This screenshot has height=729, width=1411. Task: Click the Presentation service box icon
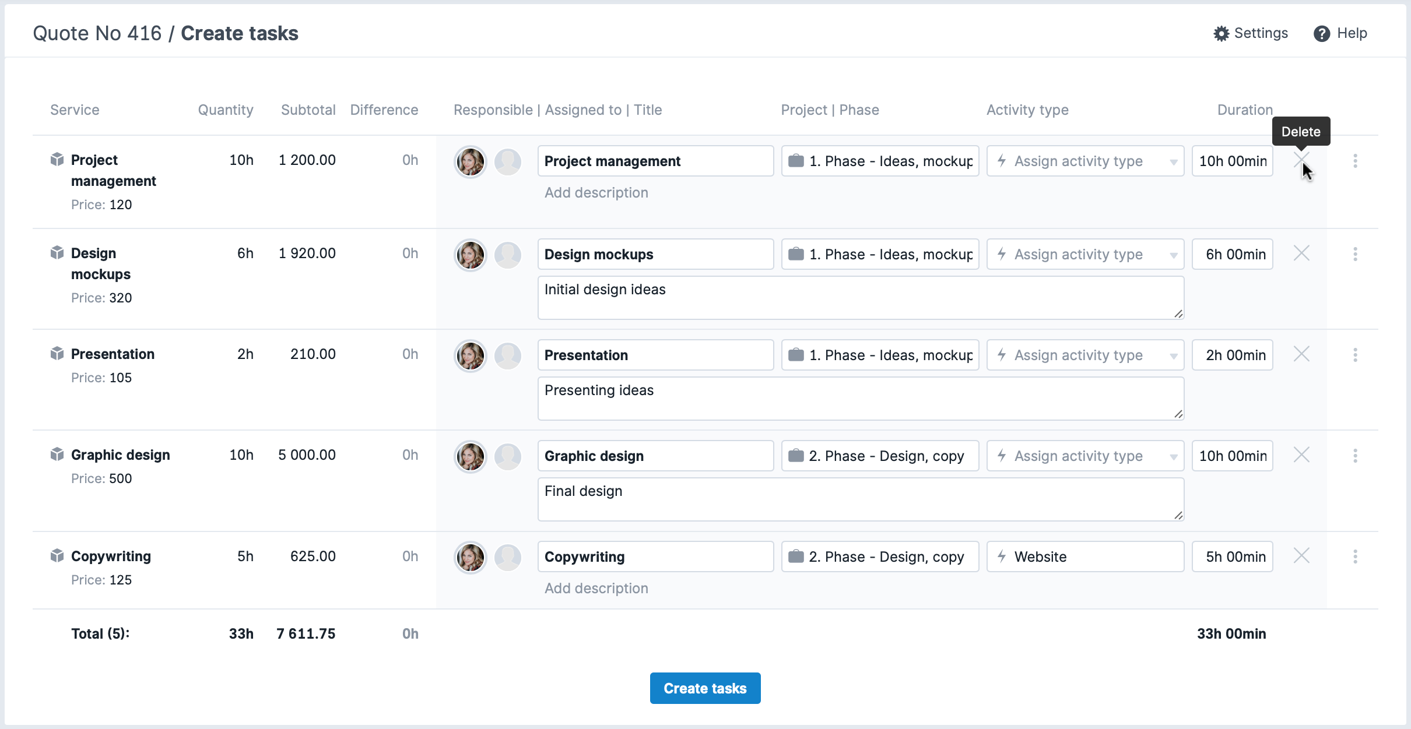click(x=57, y=353)
